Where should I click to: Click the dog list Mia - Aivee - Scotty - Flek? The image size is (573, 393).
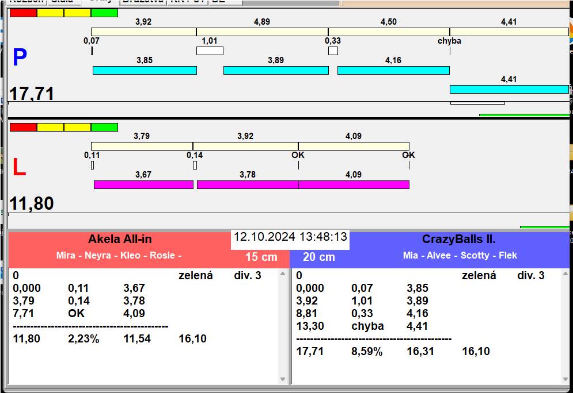click(460, 255)
